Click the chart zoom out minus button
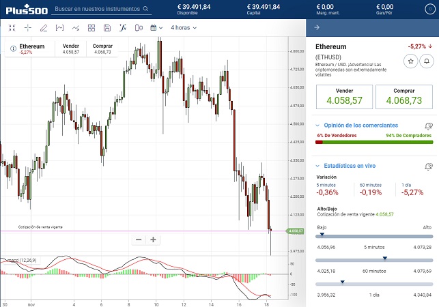The width and height of the screenshot is (439, 307). [x=139, y=239]
